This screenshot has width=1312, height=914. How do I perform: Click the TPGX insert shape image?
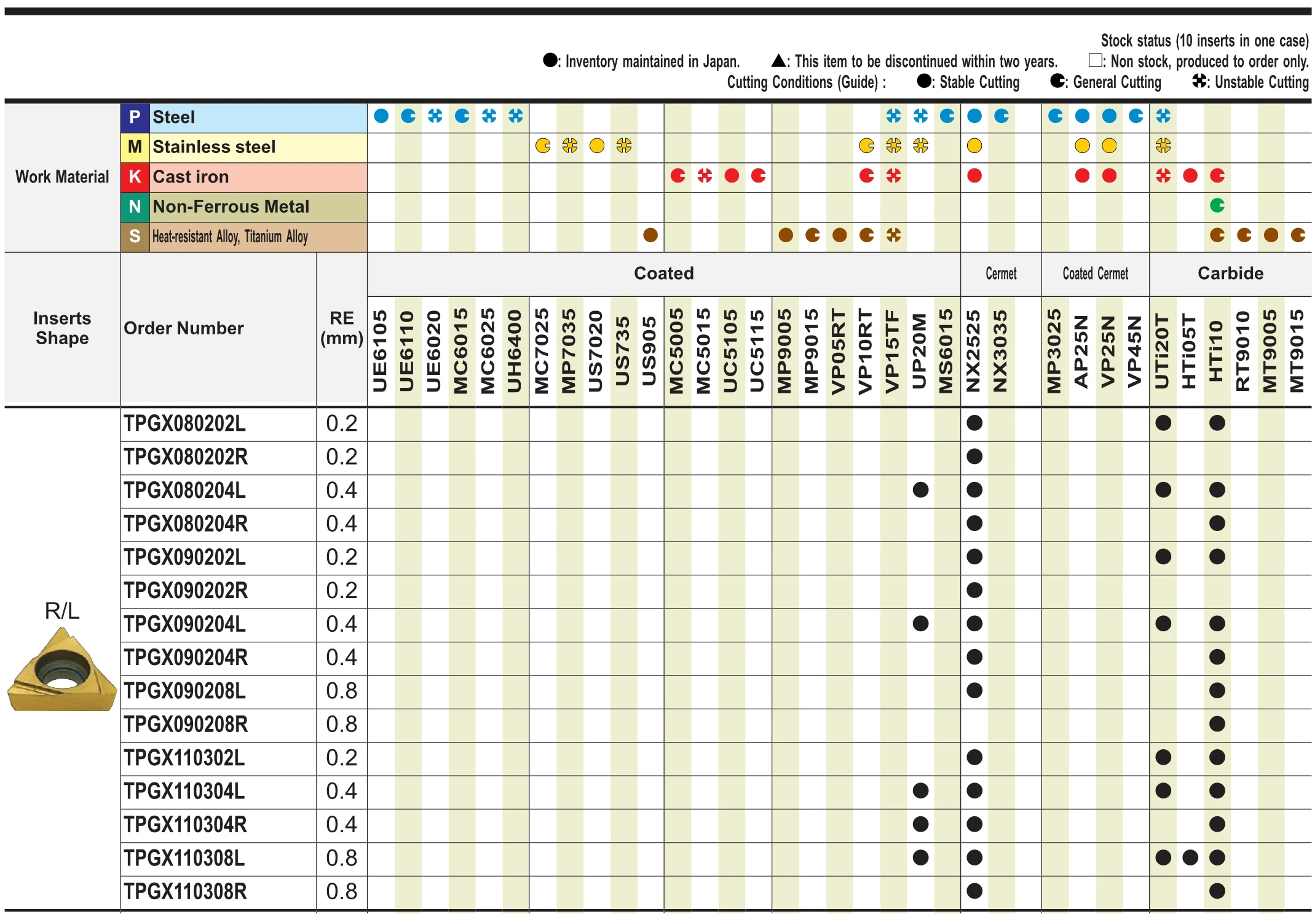pyautogui.click(x=61, y=671)
